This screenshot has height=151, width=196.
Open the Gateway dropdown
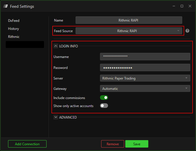[145, 88]
